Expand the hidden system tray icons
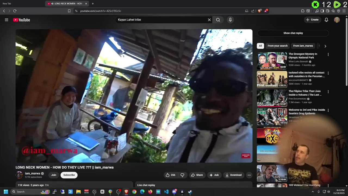The height and width of the screenshot is (196, 348). pyautogui.click(x=313, y=192)
